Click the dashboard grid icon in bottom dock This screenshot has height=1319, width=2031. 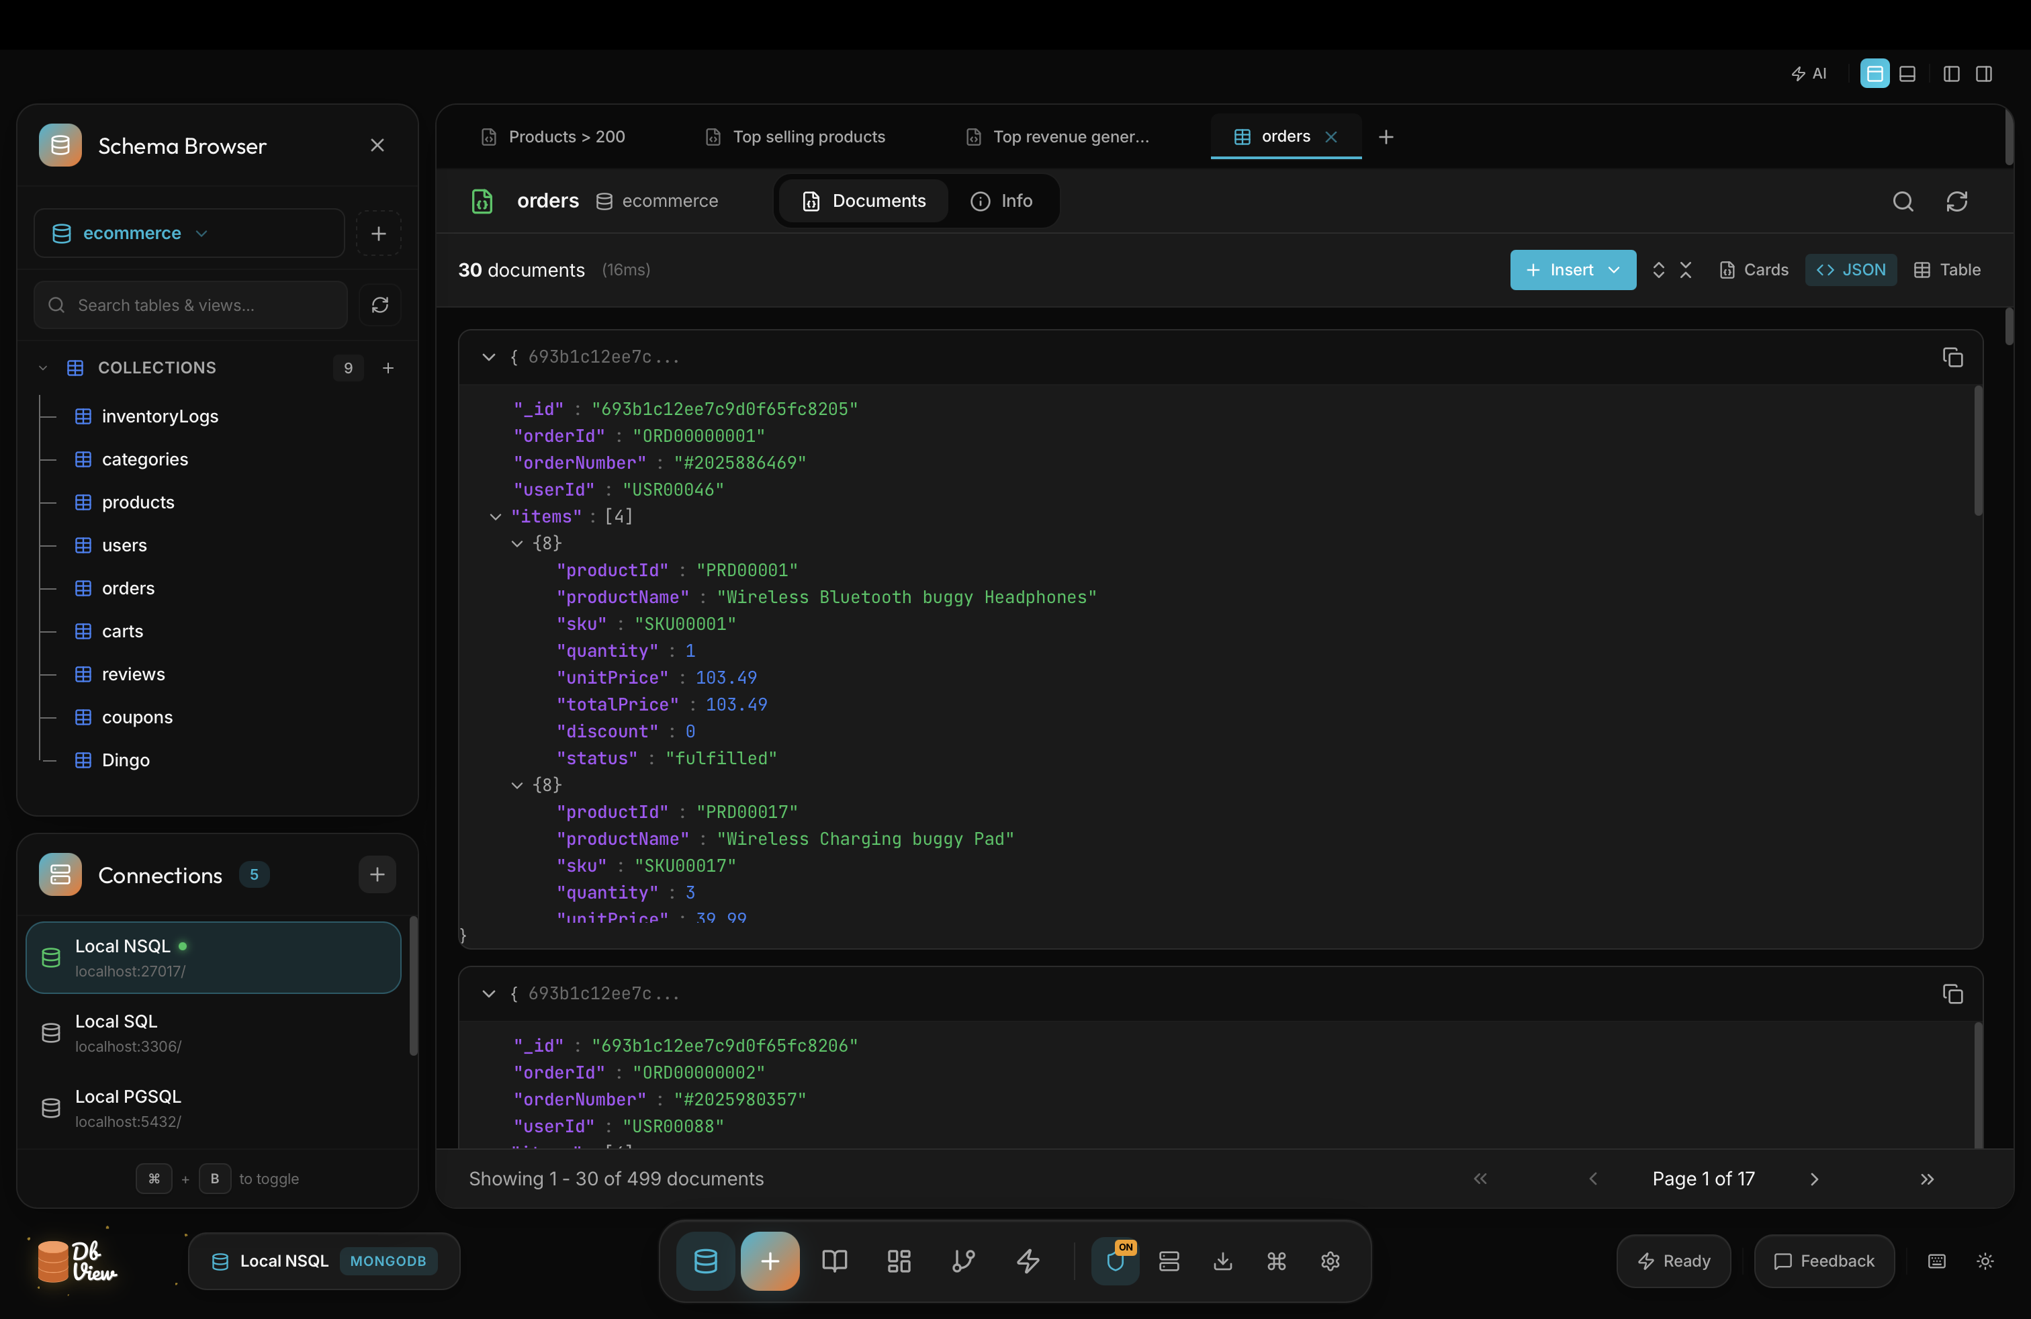pyautogui.click(x=898, y=1261)
